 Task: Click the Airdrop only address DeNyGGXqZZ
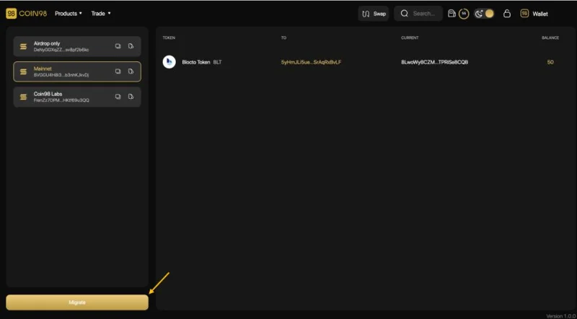coord(61,50)
